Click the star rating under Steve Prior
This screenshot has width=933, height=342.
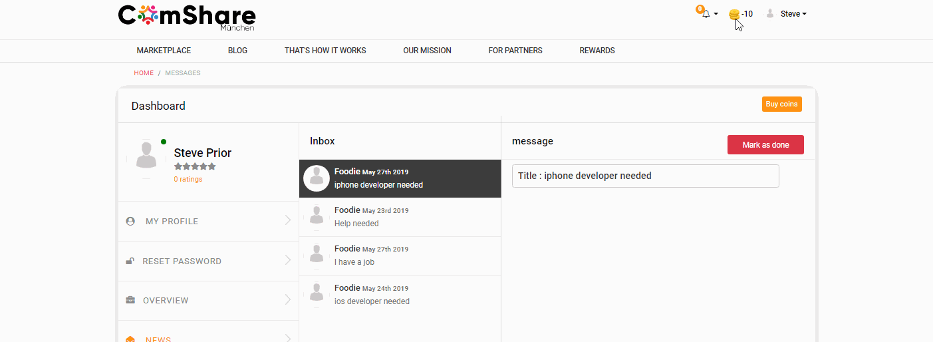click(195, 166)
